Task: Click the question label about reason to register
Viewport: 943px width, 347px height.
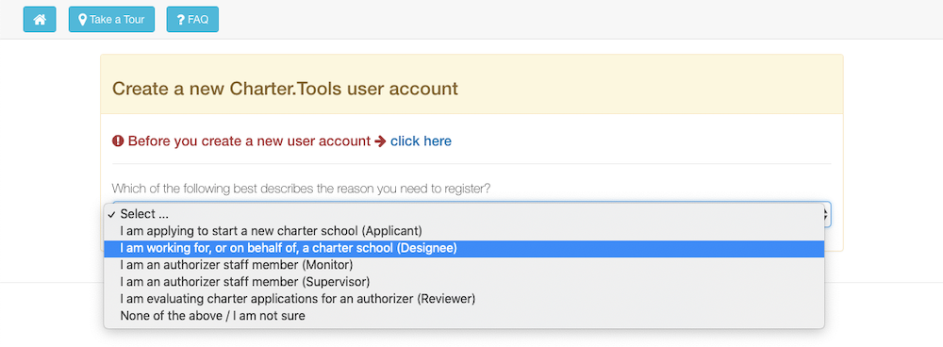Action: click(302, 189)
